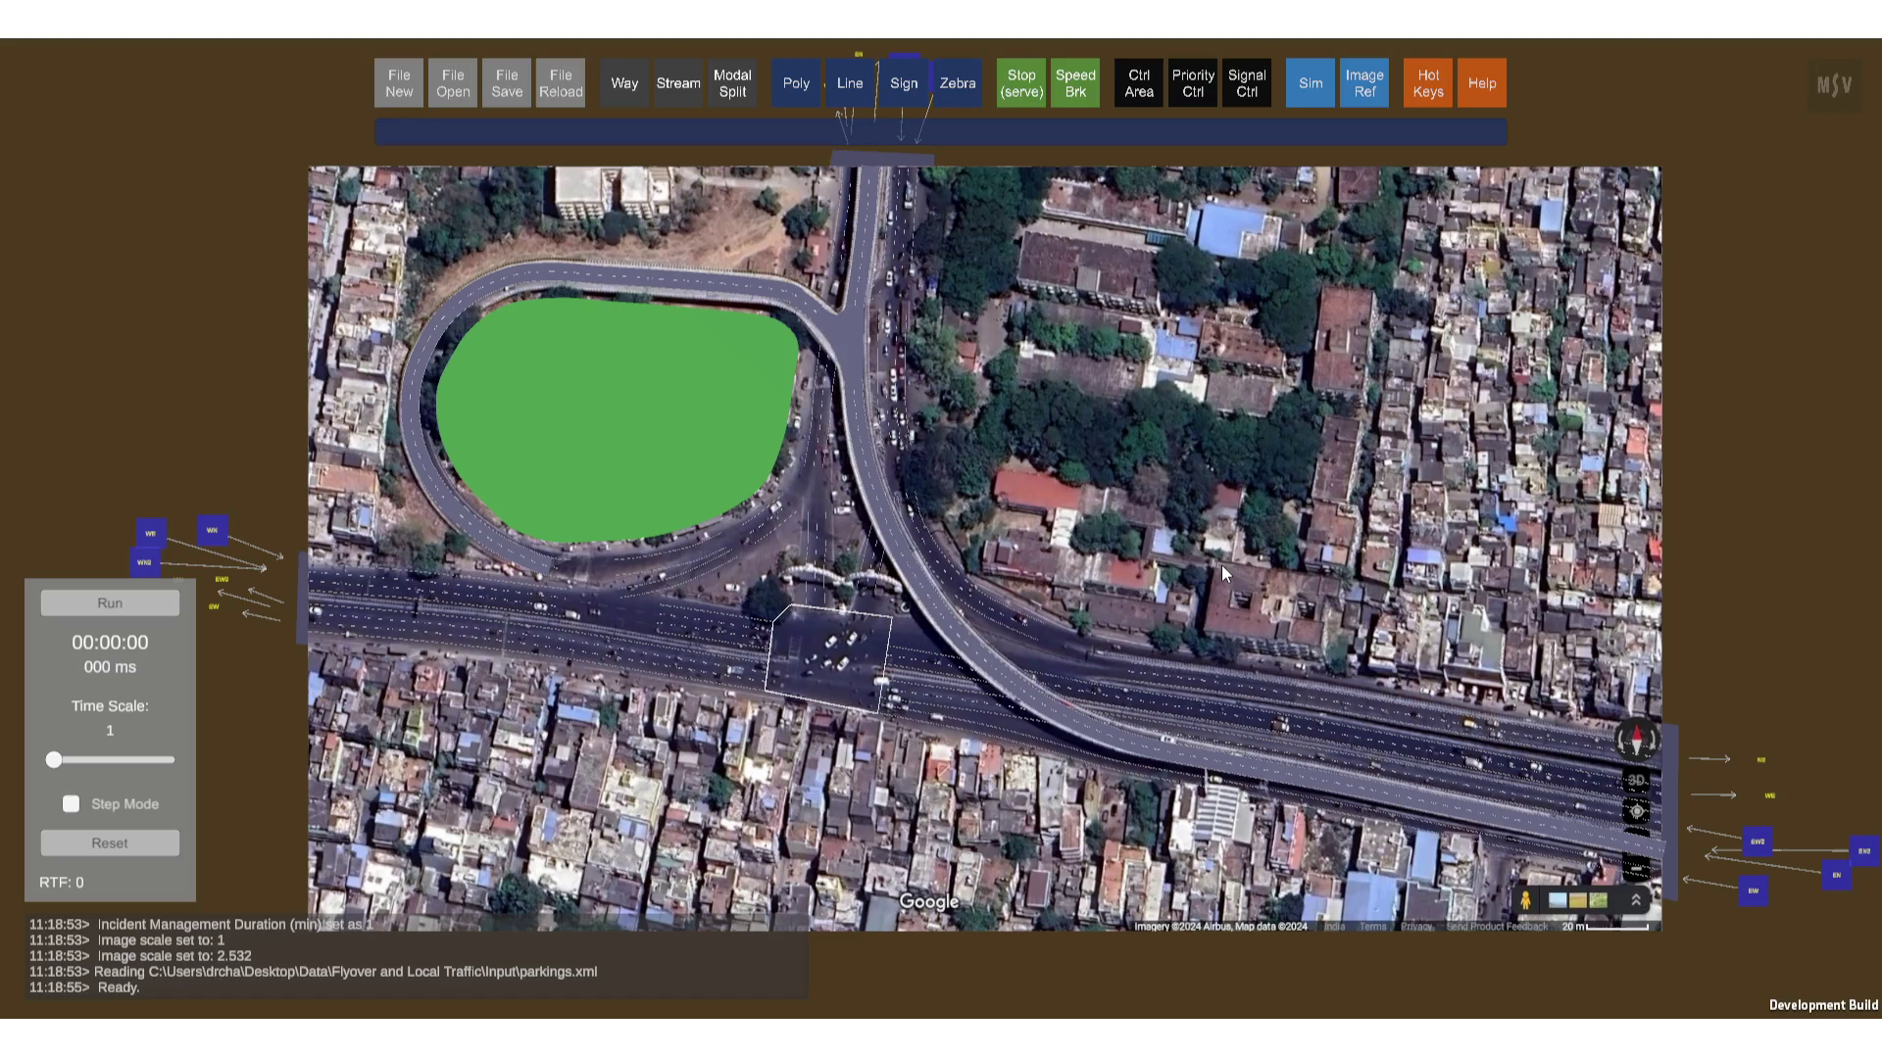1882x1058 pixels.
Task: Click the WN blue stream source box
Action: pyautogui.click(x=212, y=530)
